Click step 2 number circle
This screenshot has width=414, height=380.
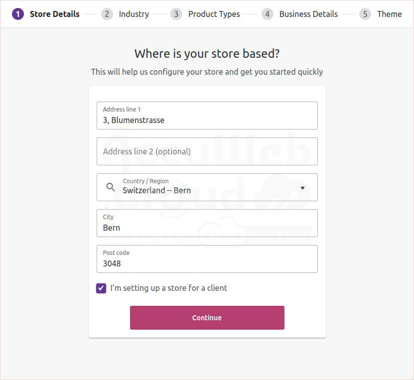click(107, 14)
